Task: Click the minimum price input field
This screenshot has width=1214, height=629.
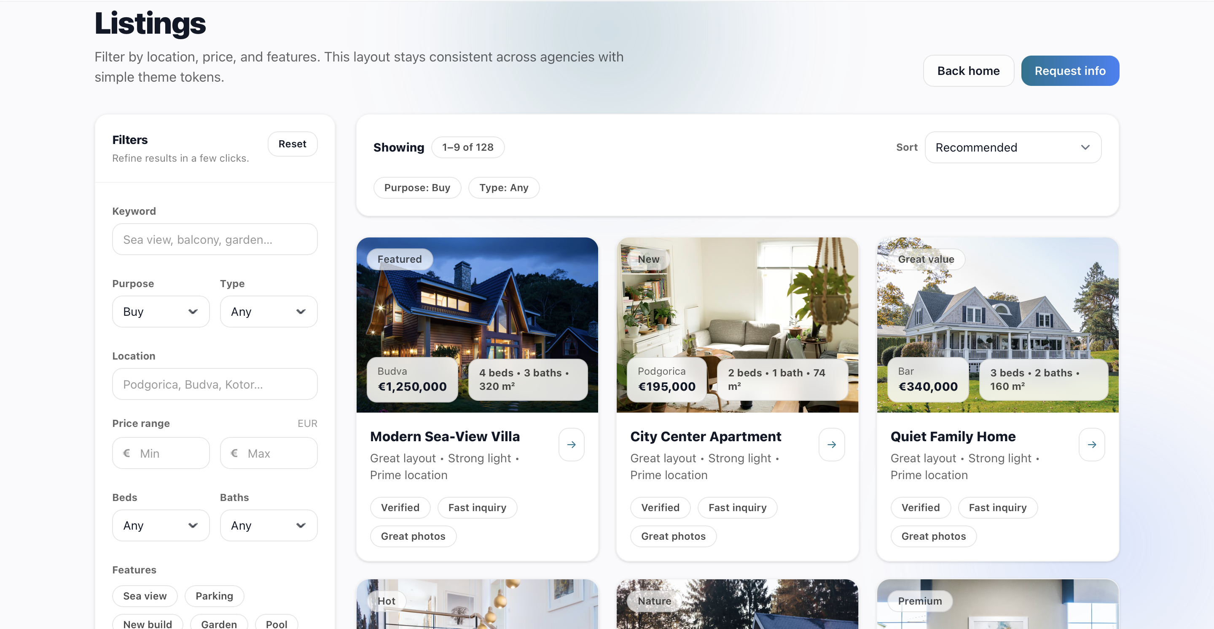Action: (160, 453)
